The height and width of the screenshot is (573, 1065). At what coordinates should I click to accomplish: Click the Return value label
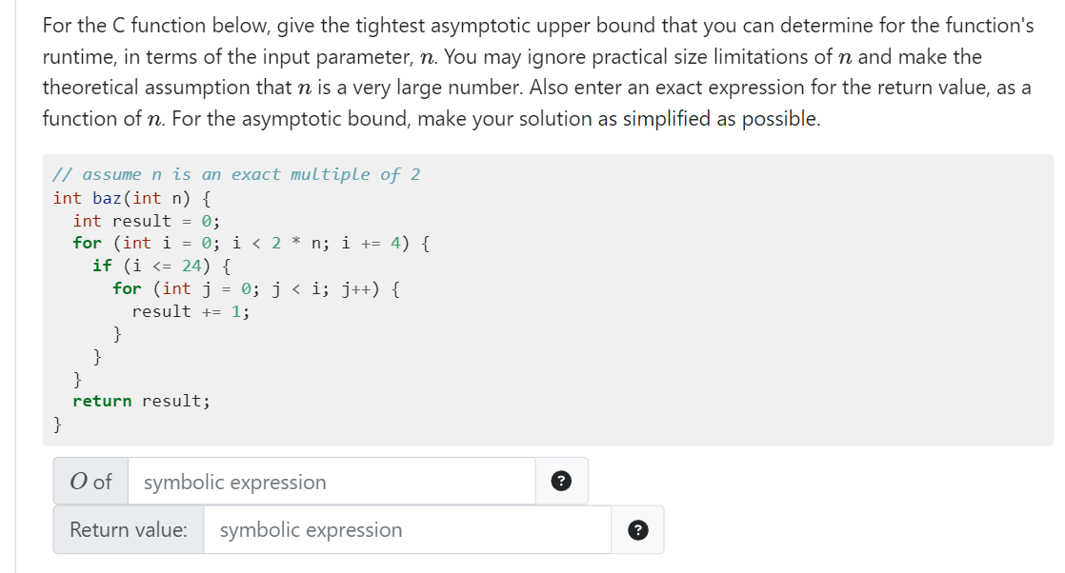click(x=129, y=529)
